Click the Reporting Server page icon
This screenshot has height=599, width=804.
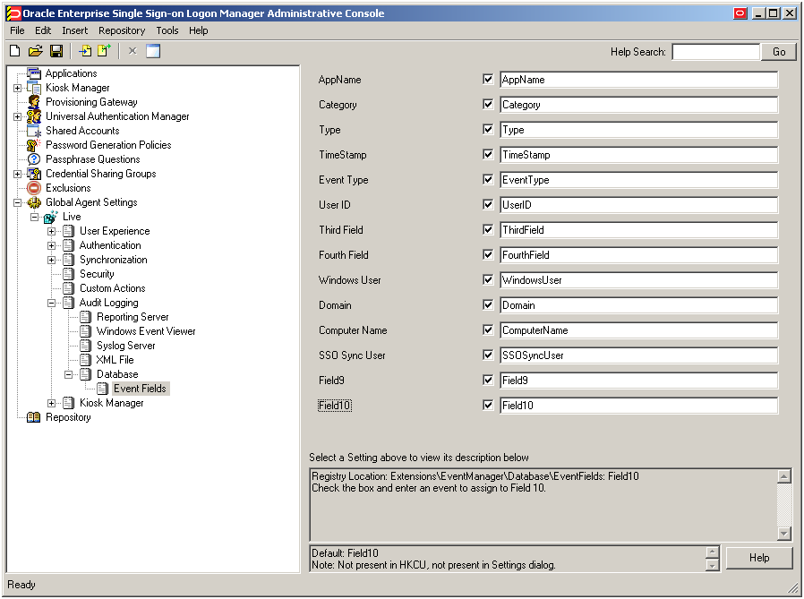(86, 317)
